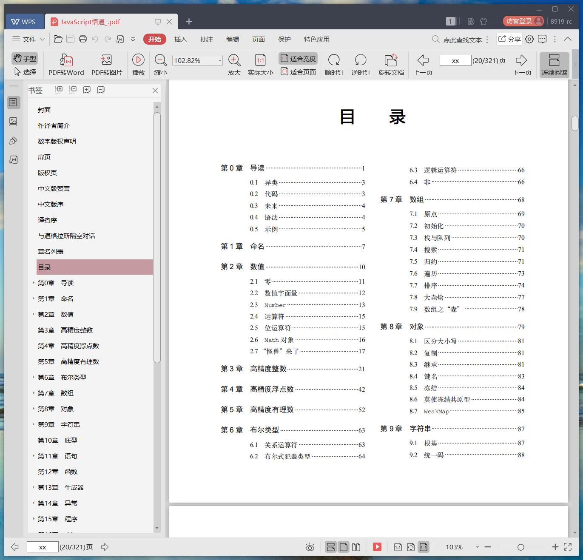
Task: Expand the 文件 dropdown arrow
Action: pos(42,39)
